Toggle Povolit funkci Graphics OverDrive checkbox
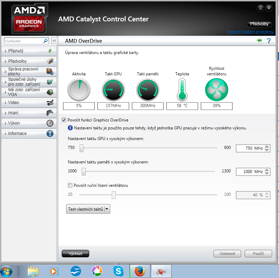279x278 pixels. pyautogui.click(x=64, y=120)
